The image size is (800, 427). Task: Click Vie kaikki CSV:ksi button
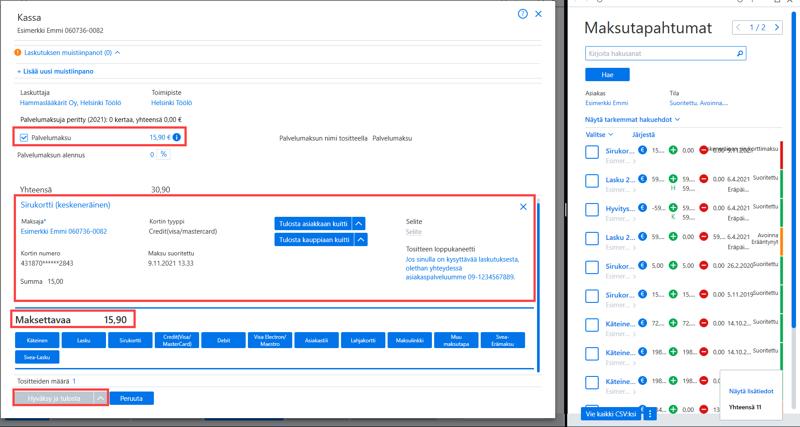point(611,414)
